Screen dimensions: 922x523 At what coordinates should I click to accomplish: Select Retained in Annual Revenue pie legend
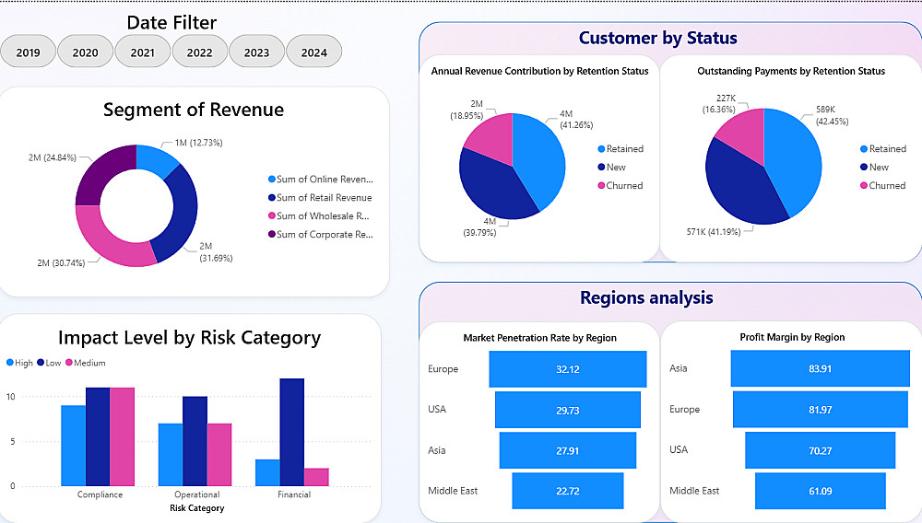click(621, 148)
